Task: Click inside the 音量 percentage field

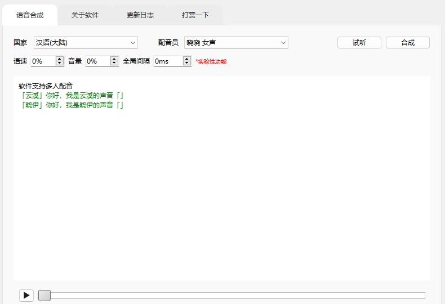Action: click(97, 61)
